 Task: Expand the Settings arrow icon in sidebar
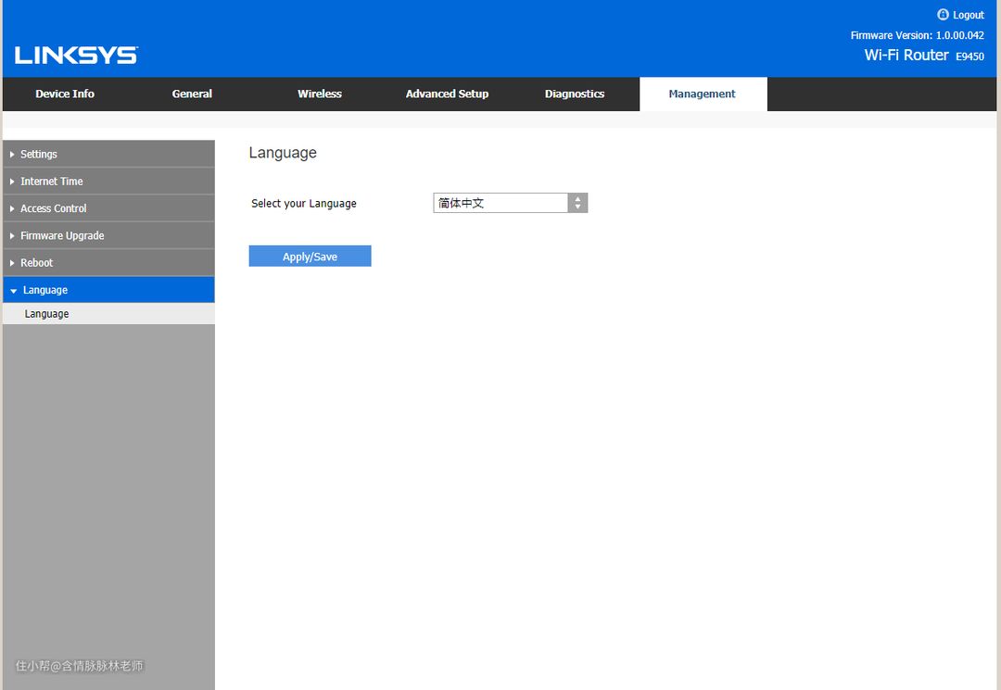12,155
